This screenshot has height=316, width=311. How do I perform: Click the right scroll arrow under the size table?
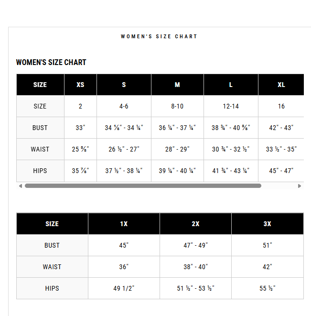click(300, 186)
